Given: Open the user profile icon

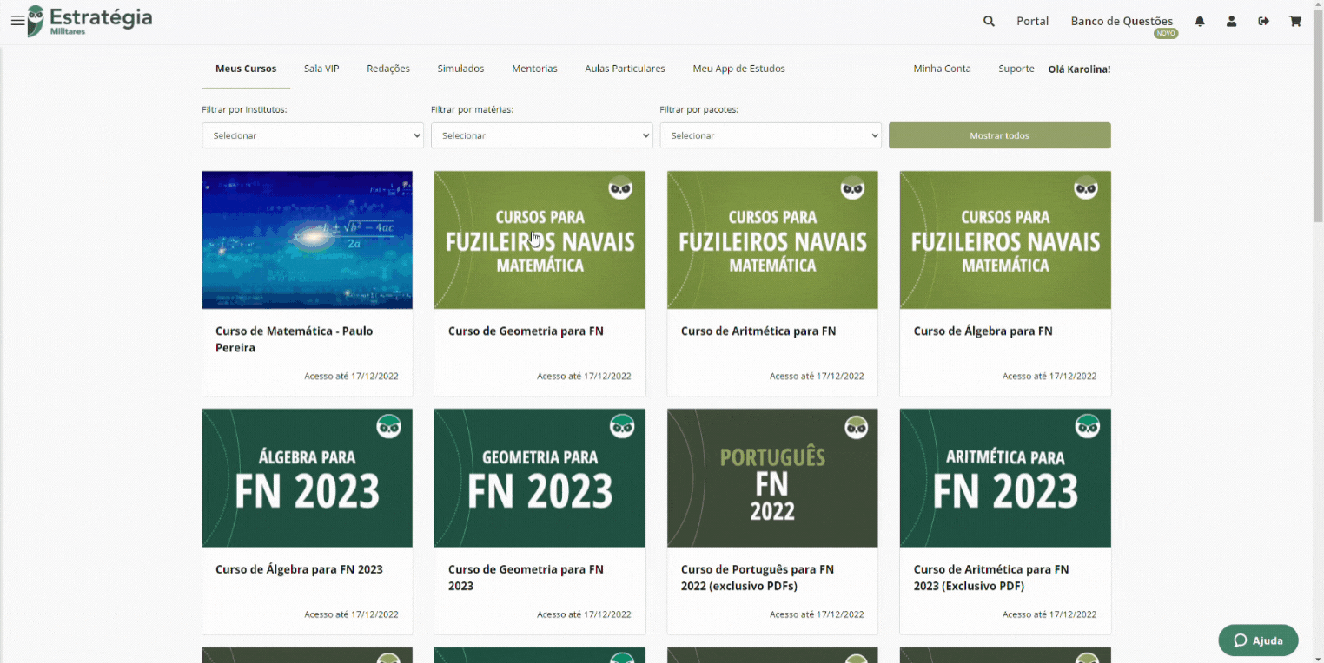Looking at the screenshot, I should tap(1231, 21).
